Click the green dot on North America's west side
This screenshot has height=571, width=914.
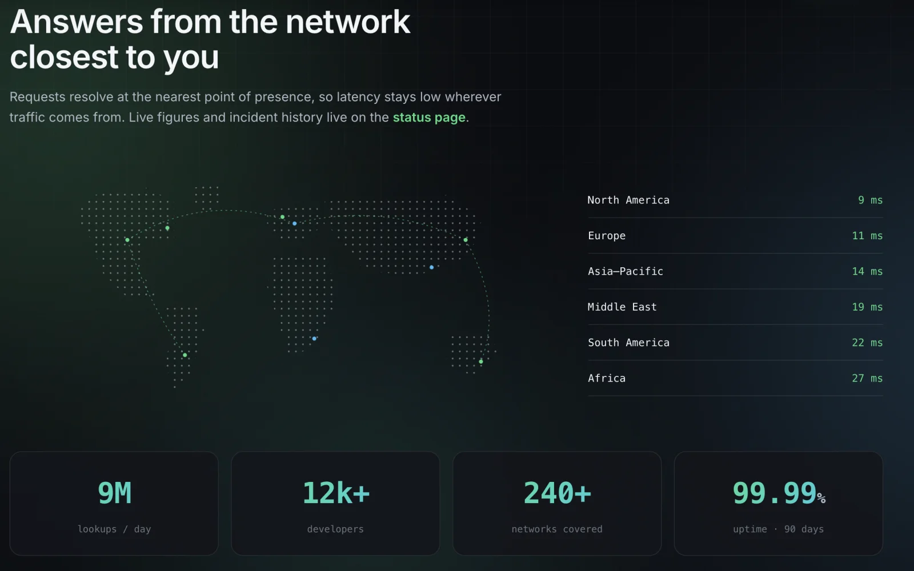click(x=127, y=240)
